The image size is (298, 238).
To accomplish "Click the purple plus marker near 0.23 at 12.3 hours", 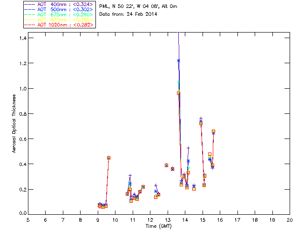I will pos(156,185).
